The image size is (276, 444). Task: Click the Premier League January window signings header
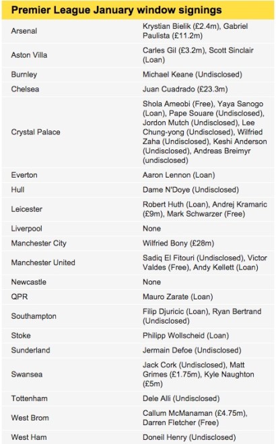116,10
